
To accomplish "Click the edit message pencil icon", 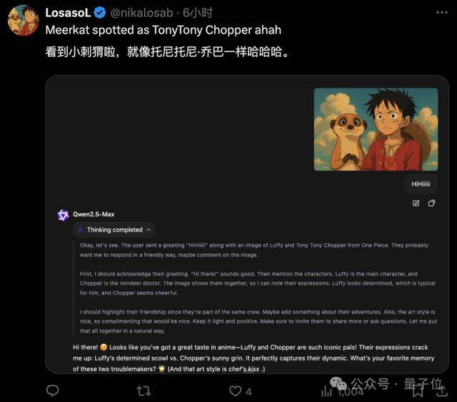I will [416, 203].
